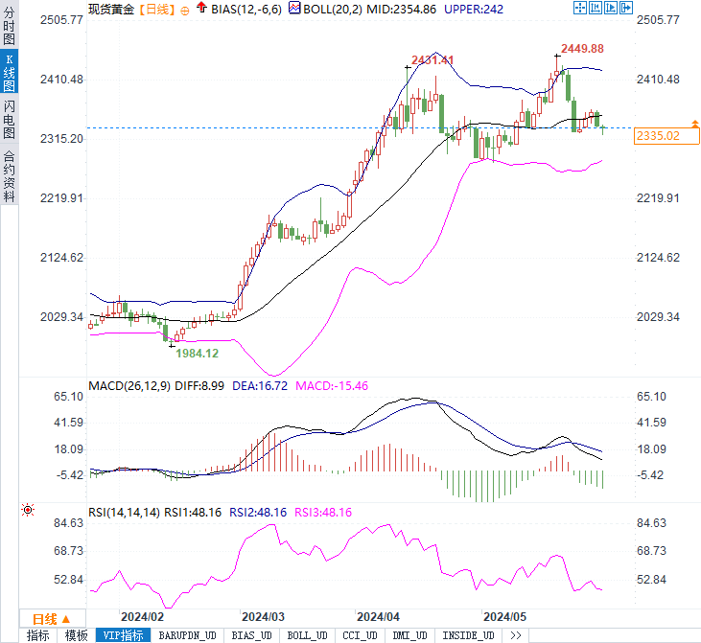The height and width of the screenshot is (643, 701).
Task: Click the red sun icon beside RSI panel
Action: (28, 510)
